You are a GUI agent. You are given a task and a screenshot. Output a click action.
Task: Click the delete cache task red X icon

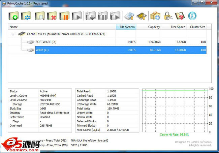(x=52, y=16)
